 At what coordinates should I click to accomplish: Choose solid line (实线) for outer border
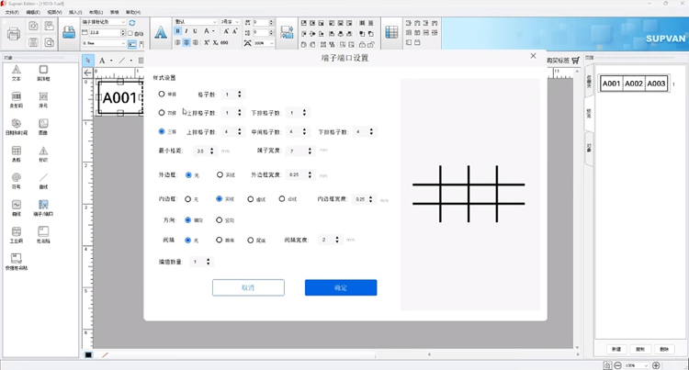click(220, 174)
